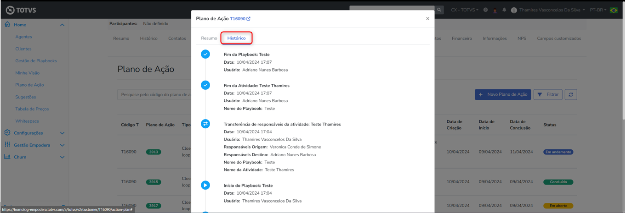Open the CX - TOTVS dropdown
The width and height of the screenshot is (626, 213).
click(464, 10)
